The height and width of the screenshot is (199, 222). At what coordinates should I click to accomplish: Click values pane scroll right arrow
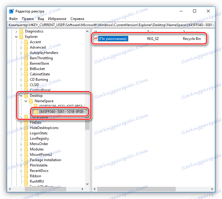click(x=212, y=189)
